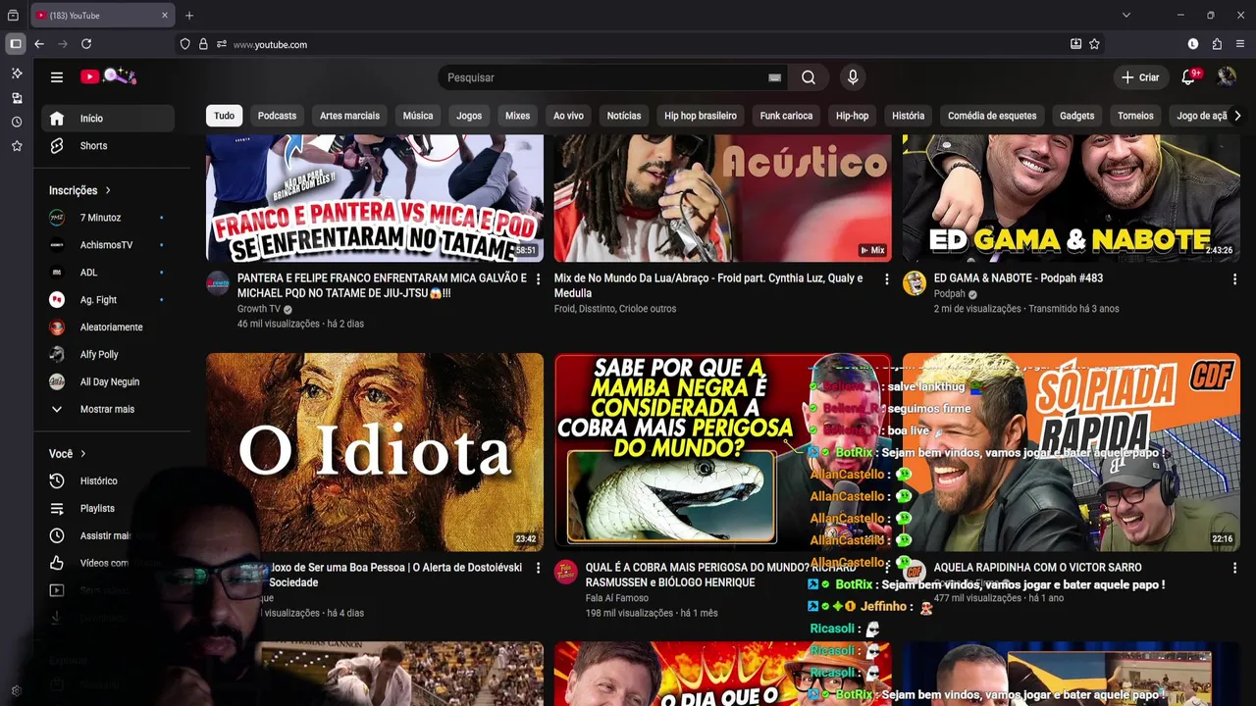Click the search magnifier button

click(808, 77)
